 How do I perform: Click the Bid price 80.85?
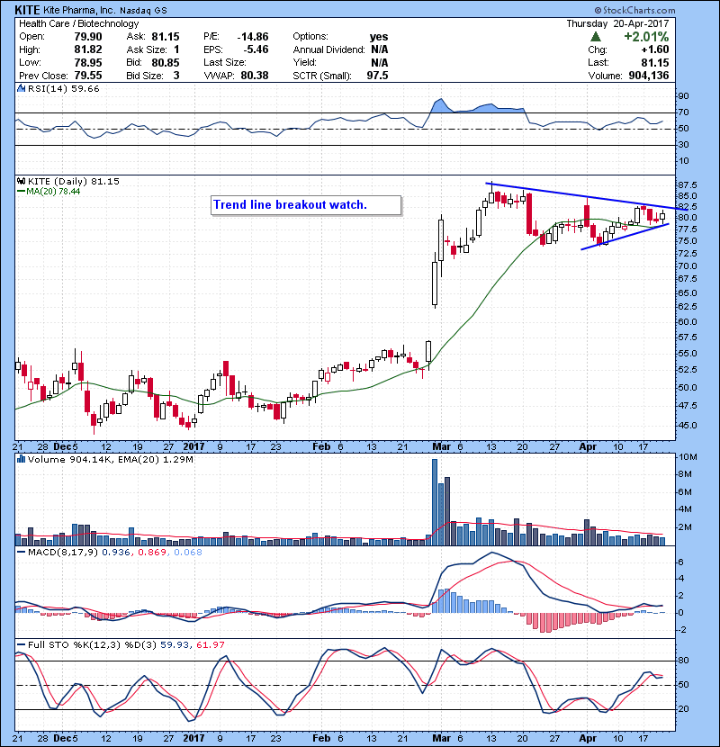[x=166, y=62]
